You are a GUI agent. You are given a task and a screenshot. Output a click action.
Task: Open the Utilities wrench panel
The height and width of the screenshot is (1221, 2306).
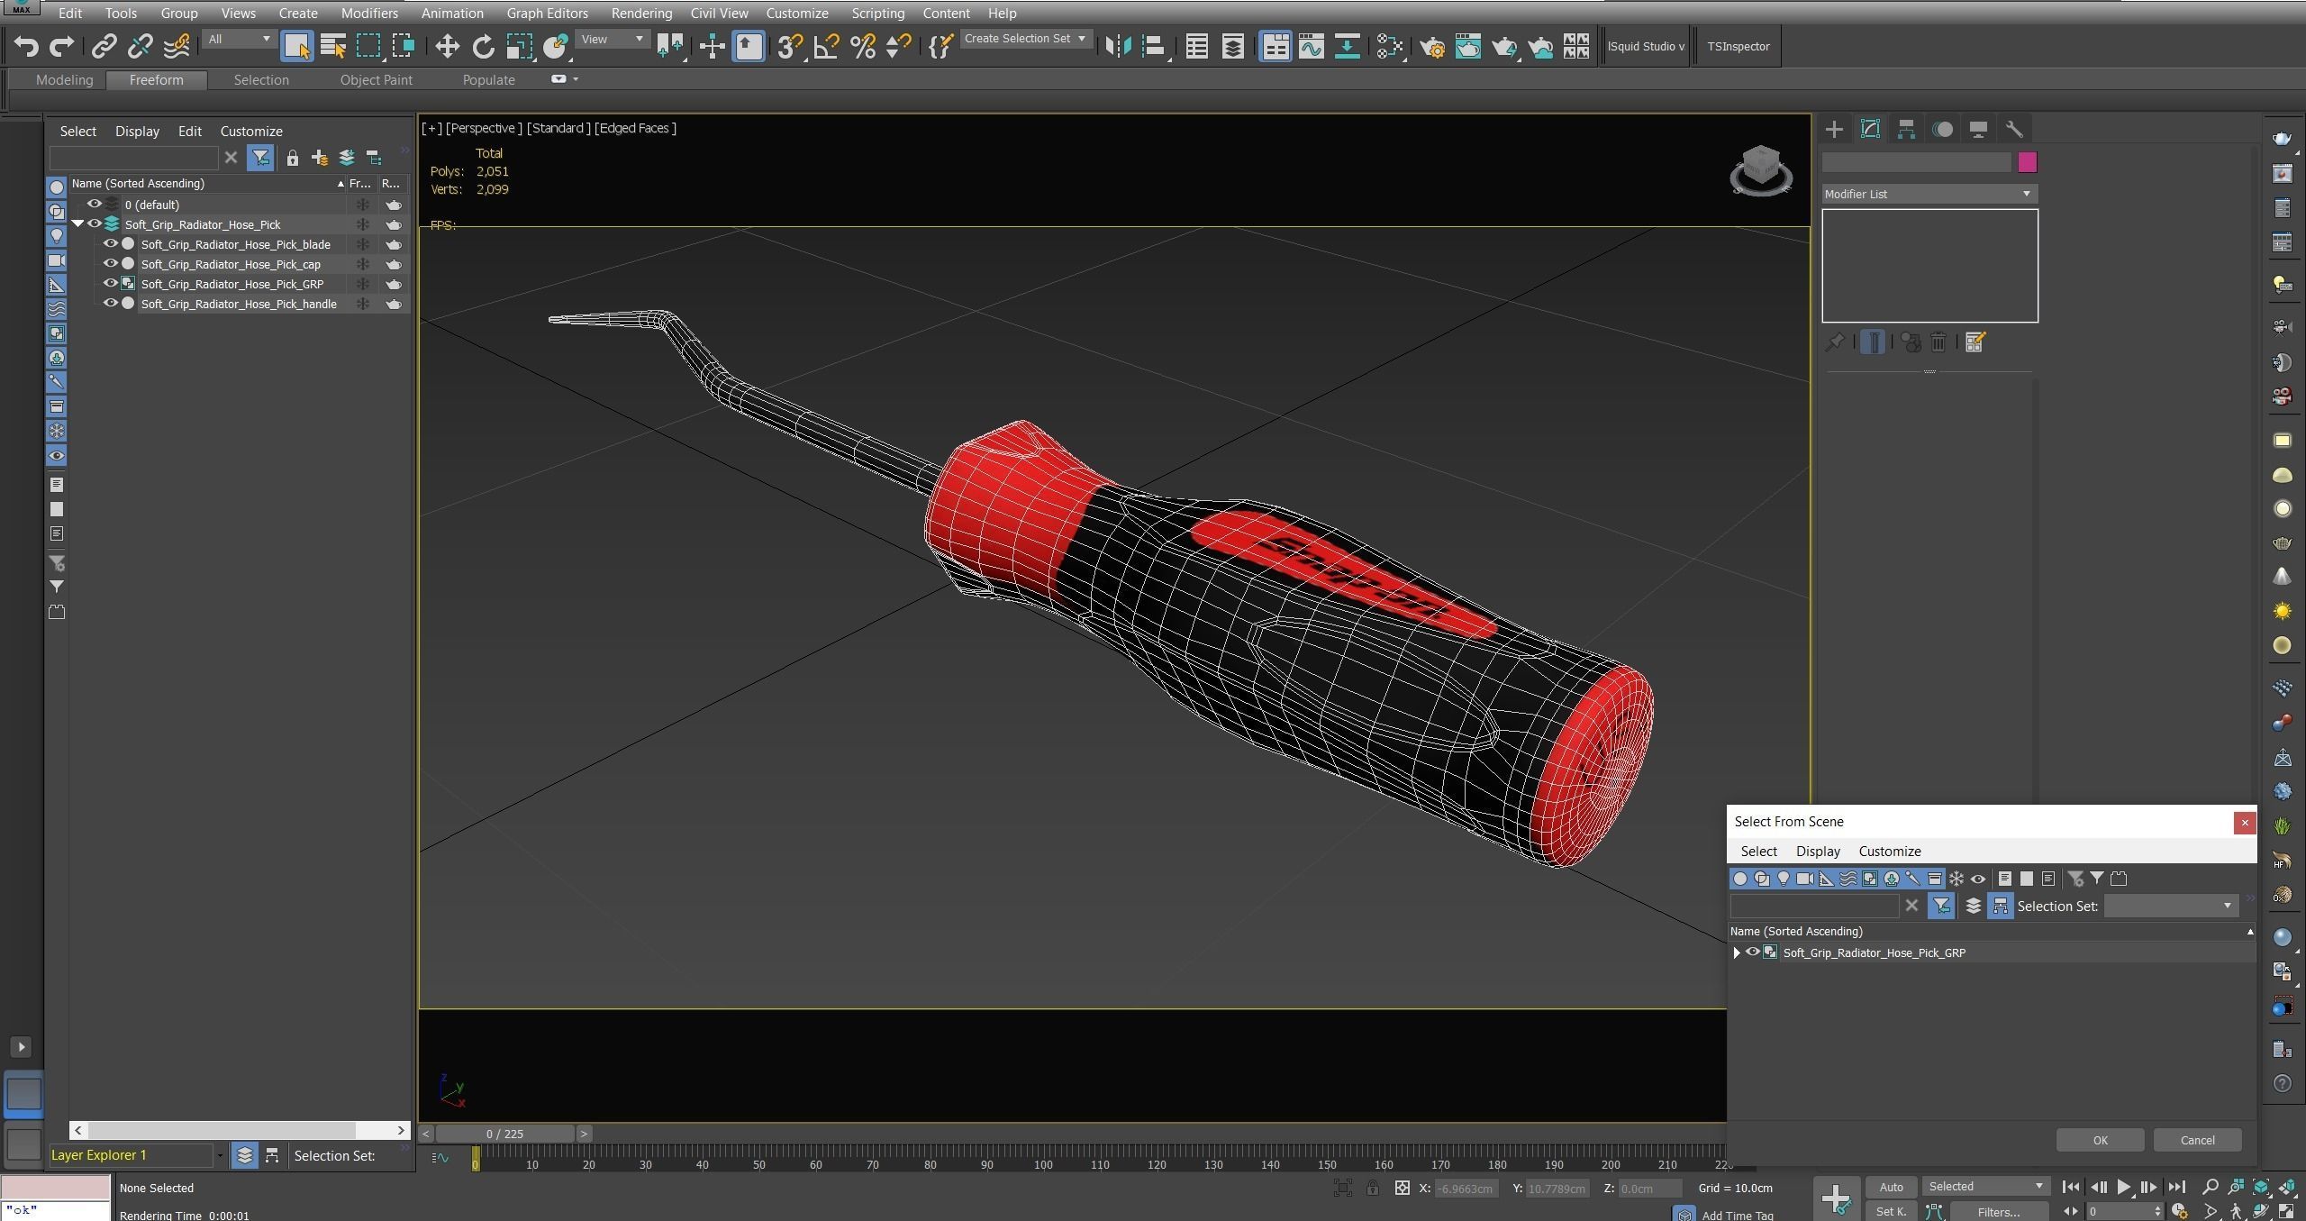pos(2014,130)
